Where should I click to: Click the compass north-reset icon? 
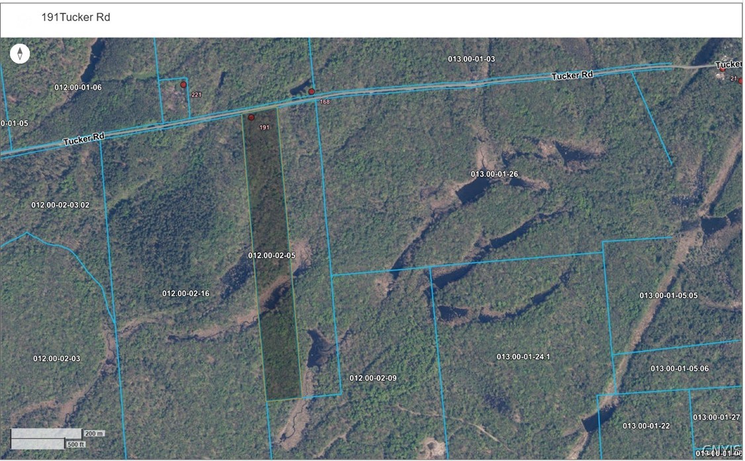point(20,54)
